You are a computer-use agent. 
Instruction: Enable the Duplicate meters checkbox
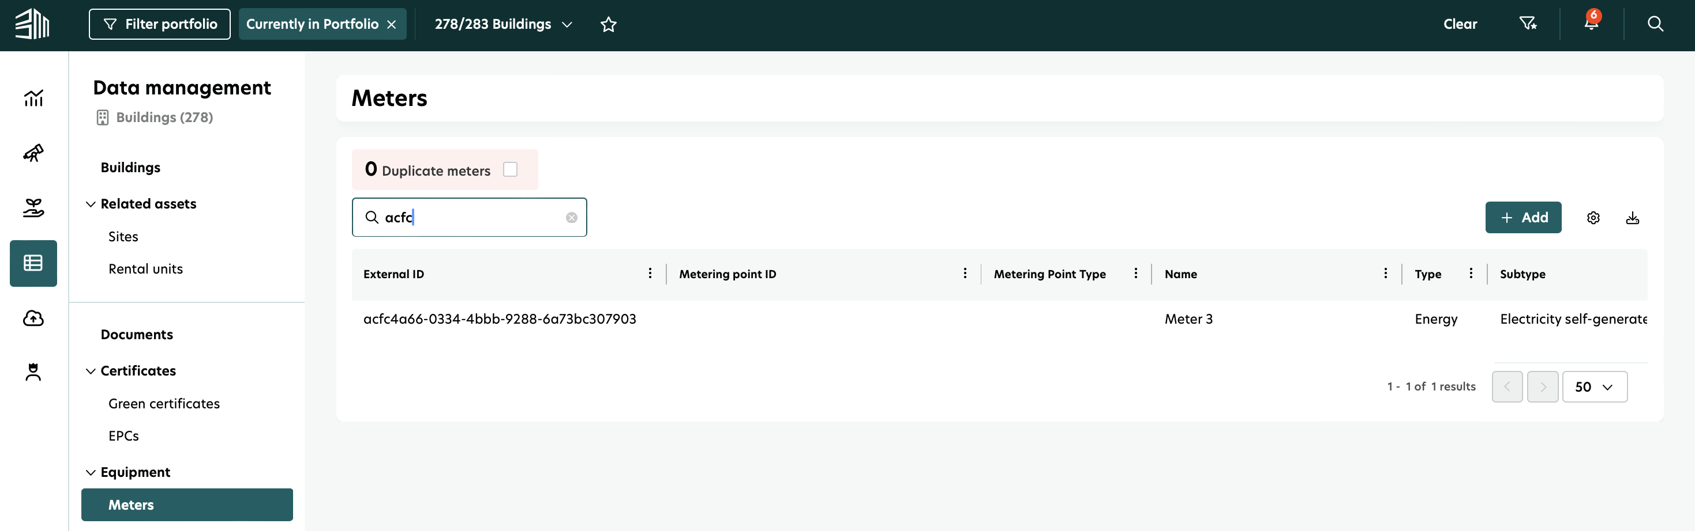tap(511, 169)
